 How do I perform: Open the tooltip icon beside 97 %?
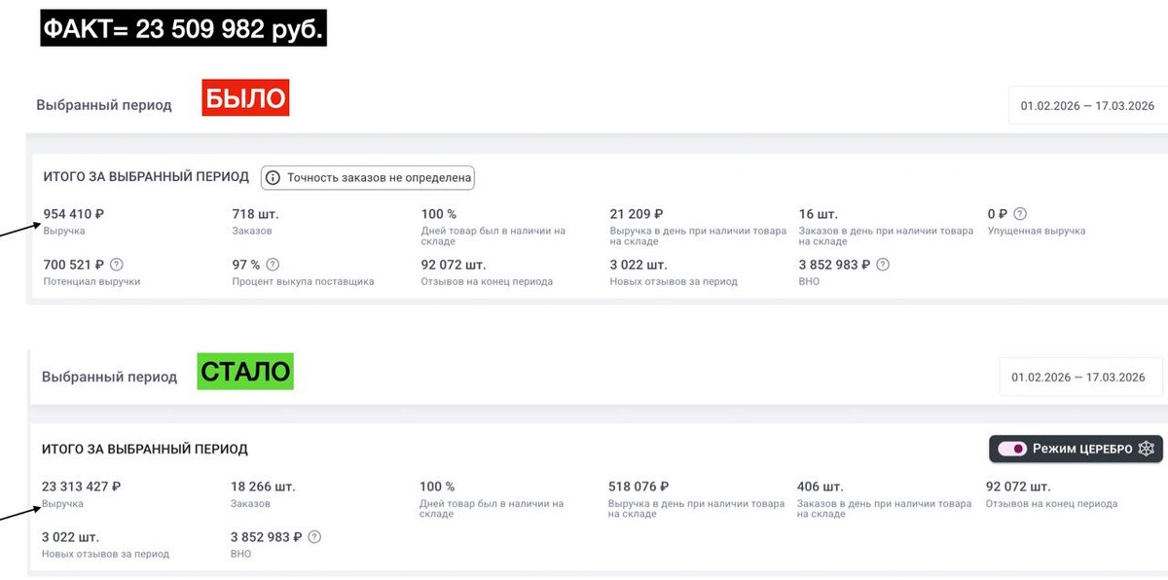273,265
